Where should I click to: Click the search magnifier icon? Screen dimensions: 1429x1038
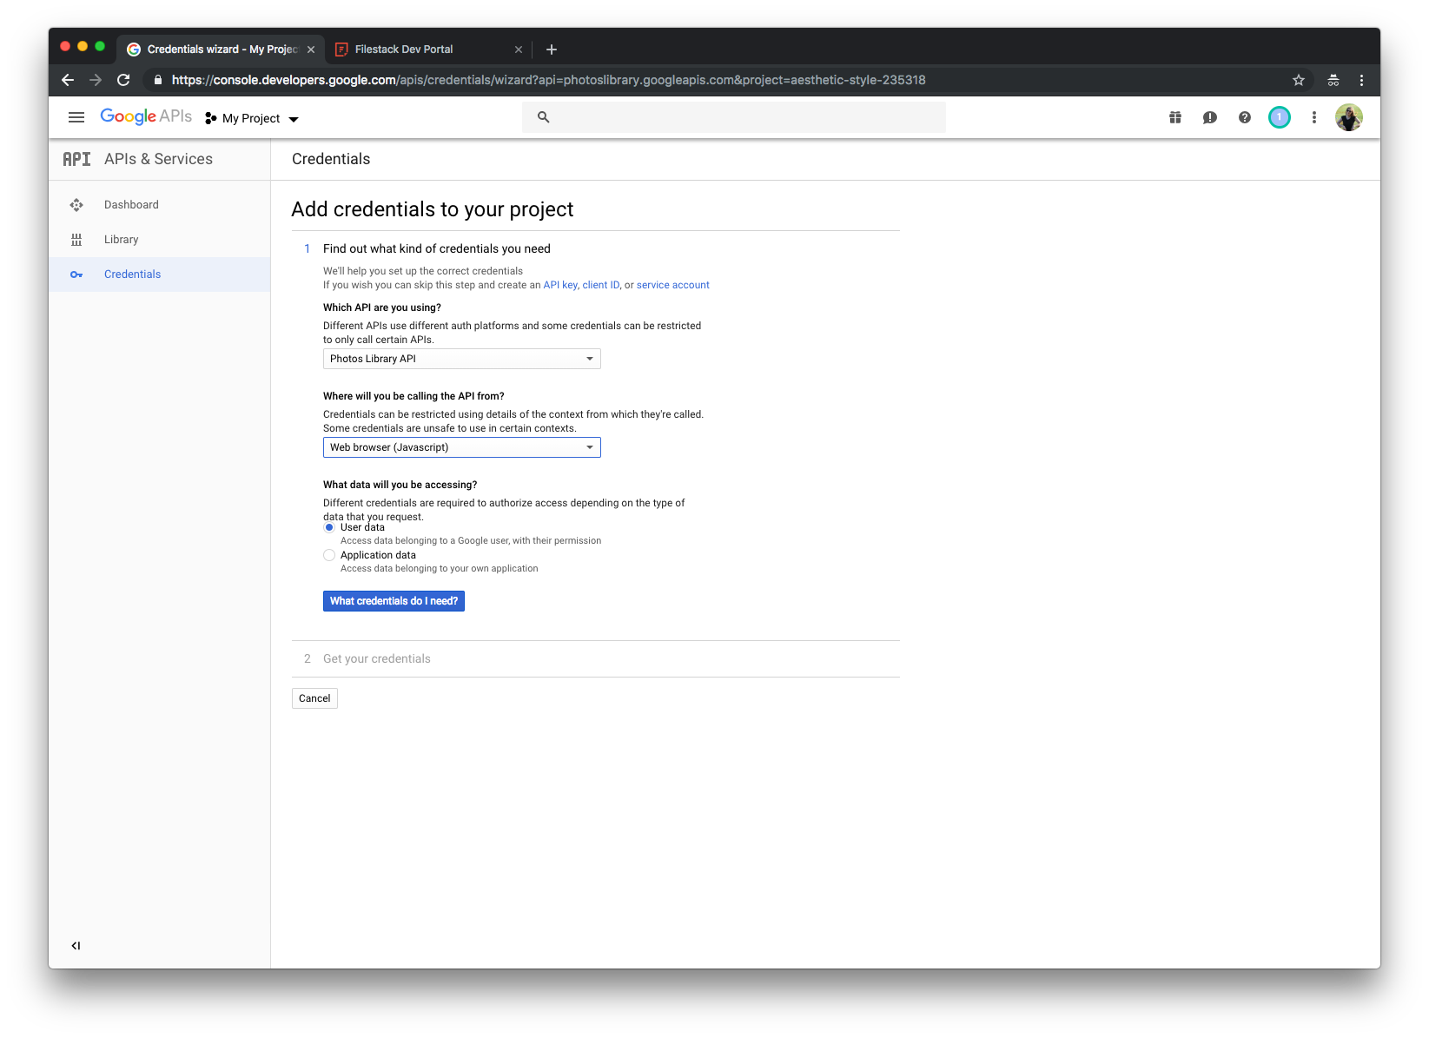click(544, 117)
